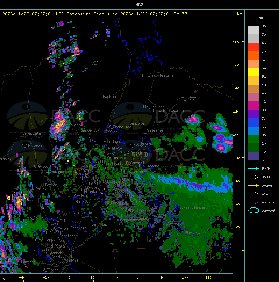Click the 'Lomas_Blancas' map label
Image resolution: width=279 pixels, height=282 pixels.
pyautogui.click(x=192, y=207)
